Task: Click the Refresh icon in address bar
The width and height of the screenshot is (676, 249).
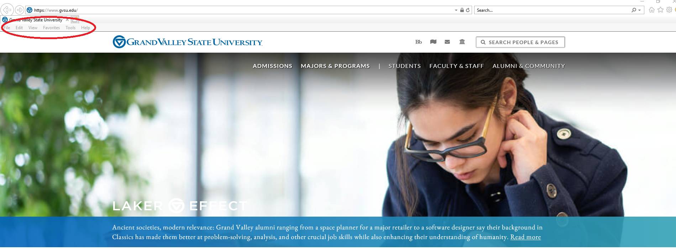Action: point(468,10)
